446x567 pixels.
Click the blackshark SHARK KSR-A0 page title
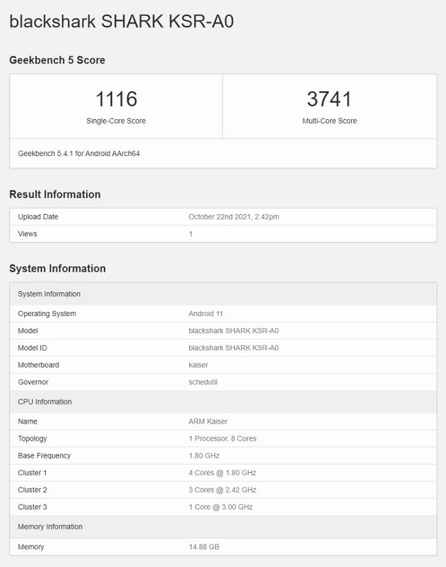coord(121,22)
